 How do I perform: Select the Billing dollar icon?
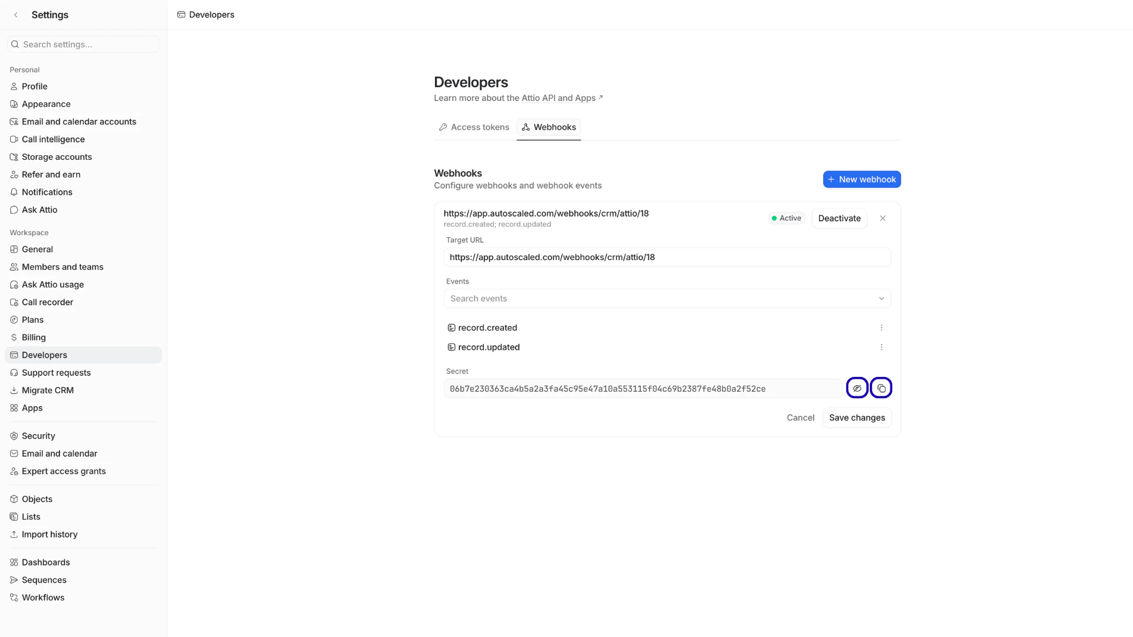[14, 337]
